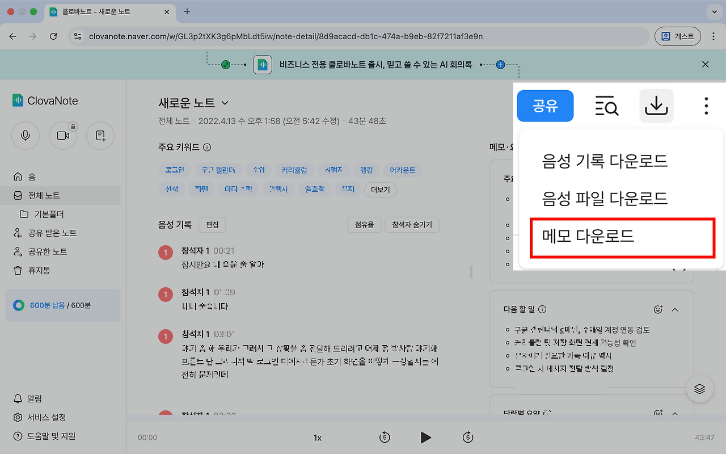This screenshot has width=726, height=454.
Task: Start a new voice recording with the microphone icon
Action: pyautogui.click(x=26, y=136)
